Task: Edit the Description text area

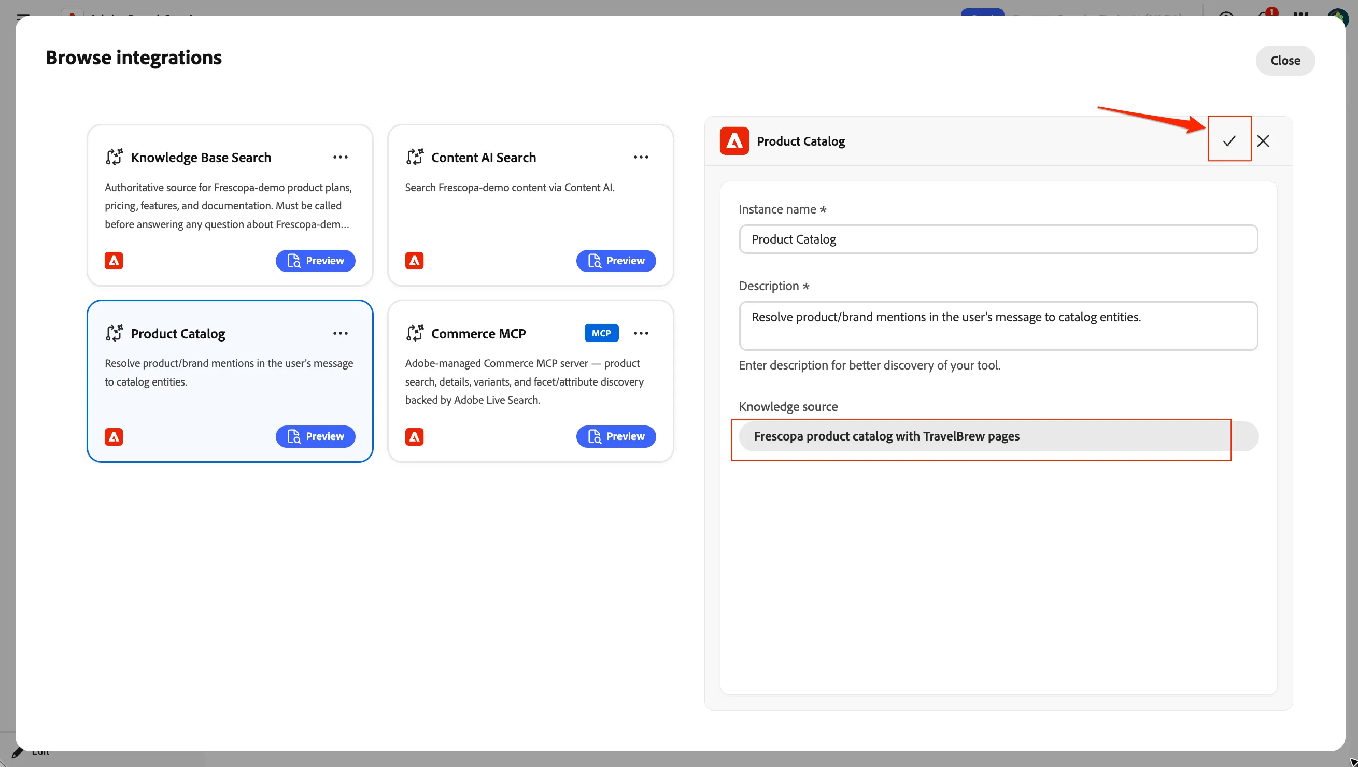Action: click(998, 326)
